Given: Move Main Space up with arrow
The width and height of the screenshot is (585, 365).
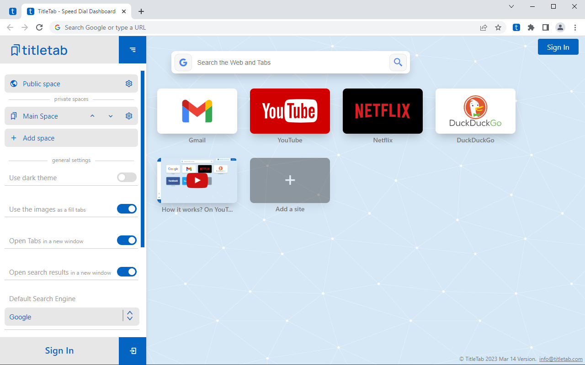Looking at the screenshot, I should point(92,116).
